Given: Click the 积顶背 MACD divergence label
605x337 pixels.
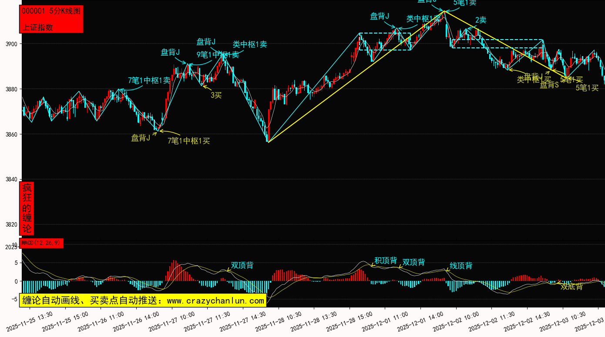Looking at the screenshot, I should [x=386, y=260].
